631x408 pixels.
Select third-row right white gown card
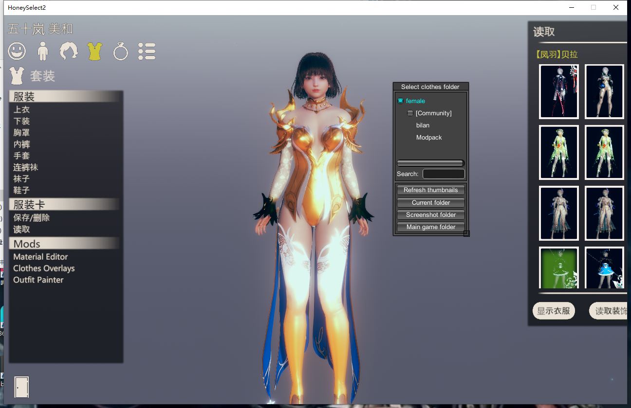pyautogui.click(x=604, y=213)
